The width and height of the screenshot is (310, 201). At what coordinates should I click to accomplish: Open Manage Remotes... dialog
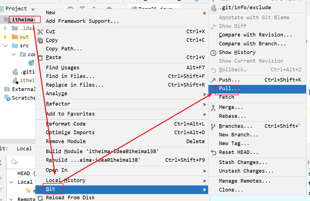pyautogui.click(x=244, y=181)
